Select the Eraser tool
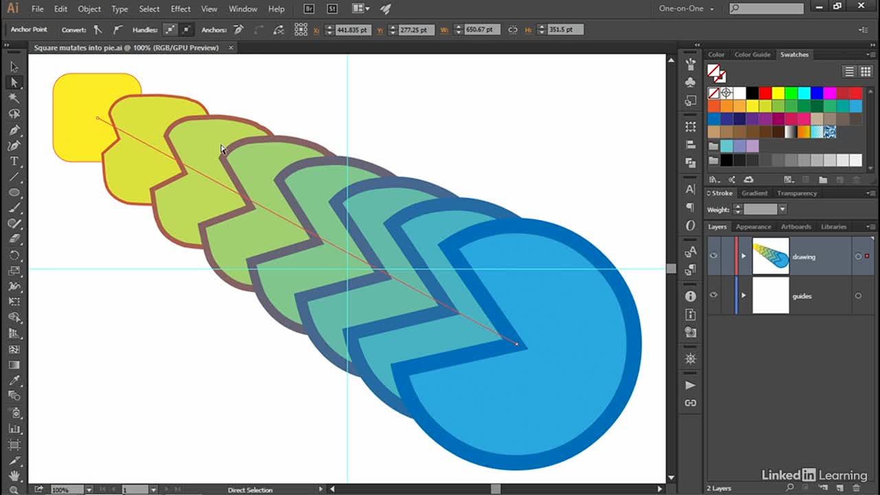Screen dimensions: 880x495 (x=14, y=239)
